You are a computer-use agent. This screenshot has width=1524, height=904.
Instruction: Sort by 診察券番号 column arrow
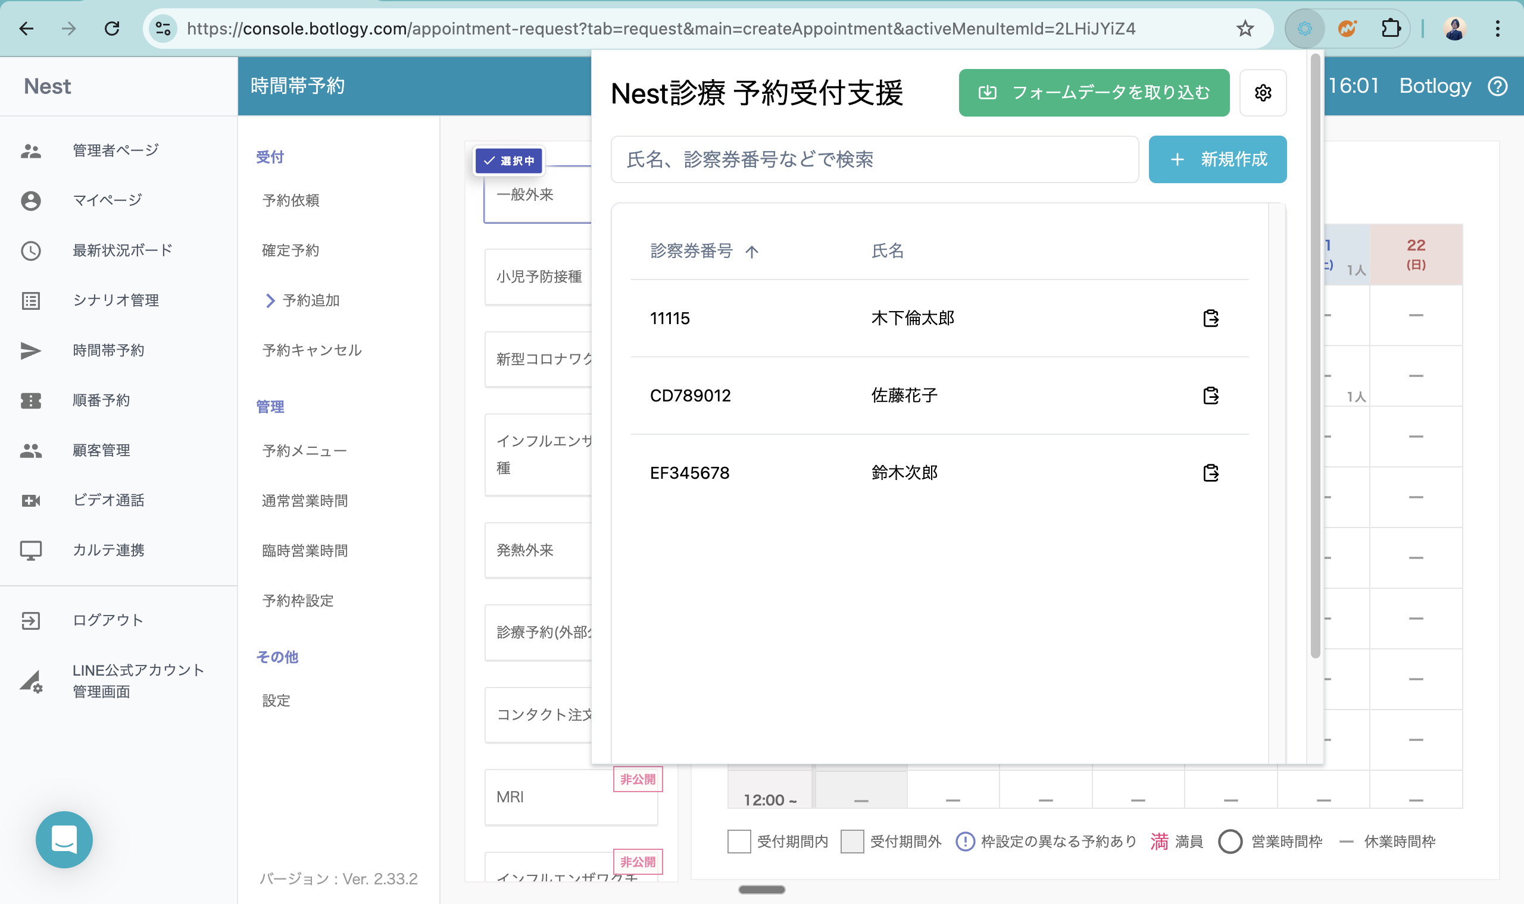(752, 252)
